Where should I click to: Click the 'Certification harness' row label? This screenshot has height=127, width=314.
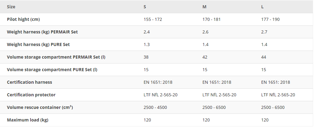pos(30,82)
